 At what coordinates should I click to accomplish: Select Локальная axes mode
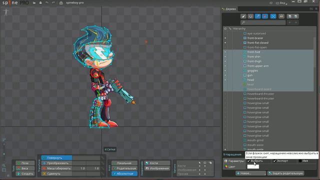[x=124, y=163]
